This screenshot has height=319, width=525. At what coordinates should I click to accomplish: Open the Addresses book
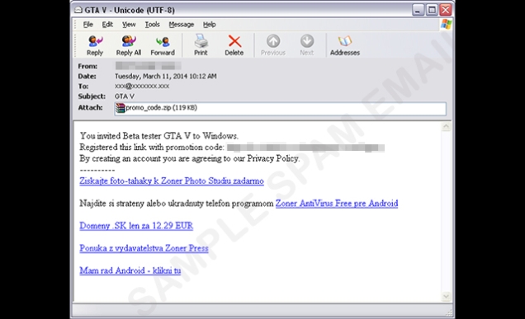tap(345, 46)
